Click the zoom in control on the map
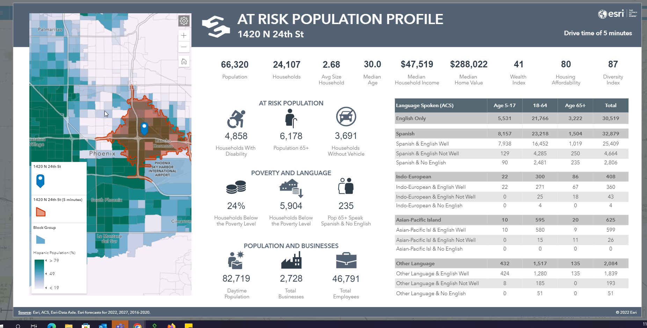647x328 pixels. [183, 35]
